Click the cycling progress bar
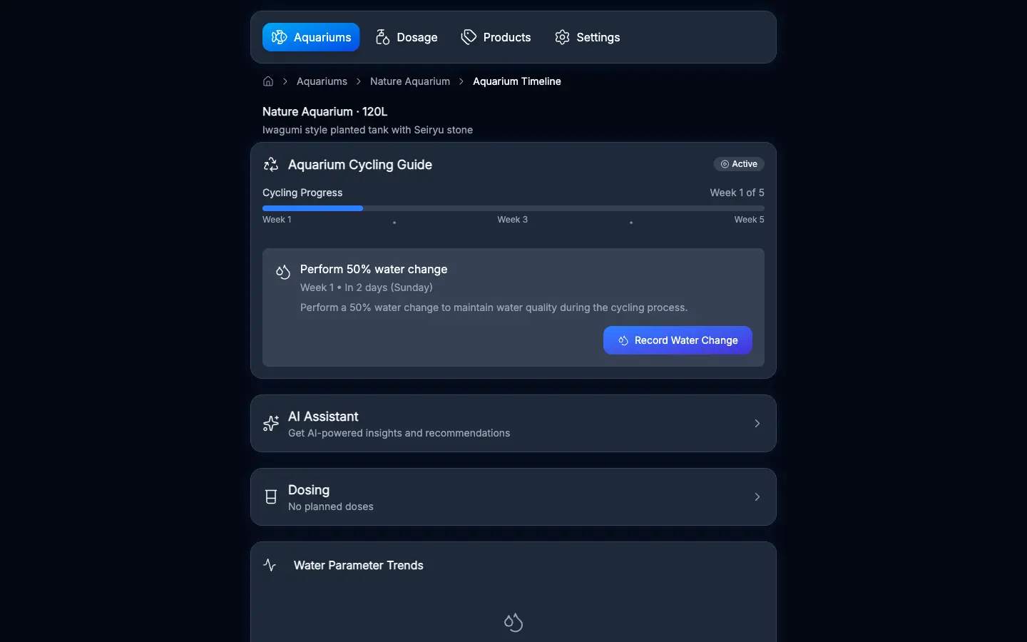Image resolution: width=1027 pixels, height=642 pixels. coord(513,208)
